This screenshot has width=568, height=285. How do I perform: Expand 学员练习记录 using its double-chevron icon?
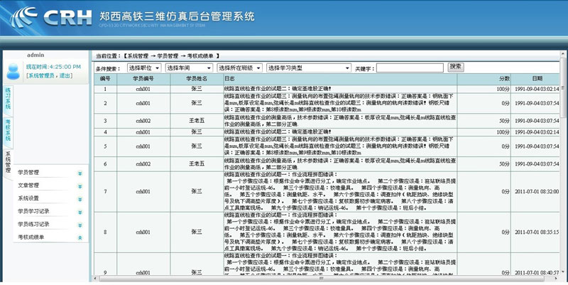tap(80, 225)
